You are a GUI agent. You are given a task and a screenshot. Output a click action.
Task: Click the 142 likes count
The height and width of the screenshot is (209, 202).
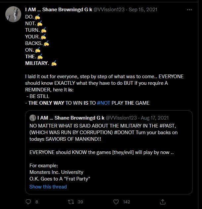point(126,202)
